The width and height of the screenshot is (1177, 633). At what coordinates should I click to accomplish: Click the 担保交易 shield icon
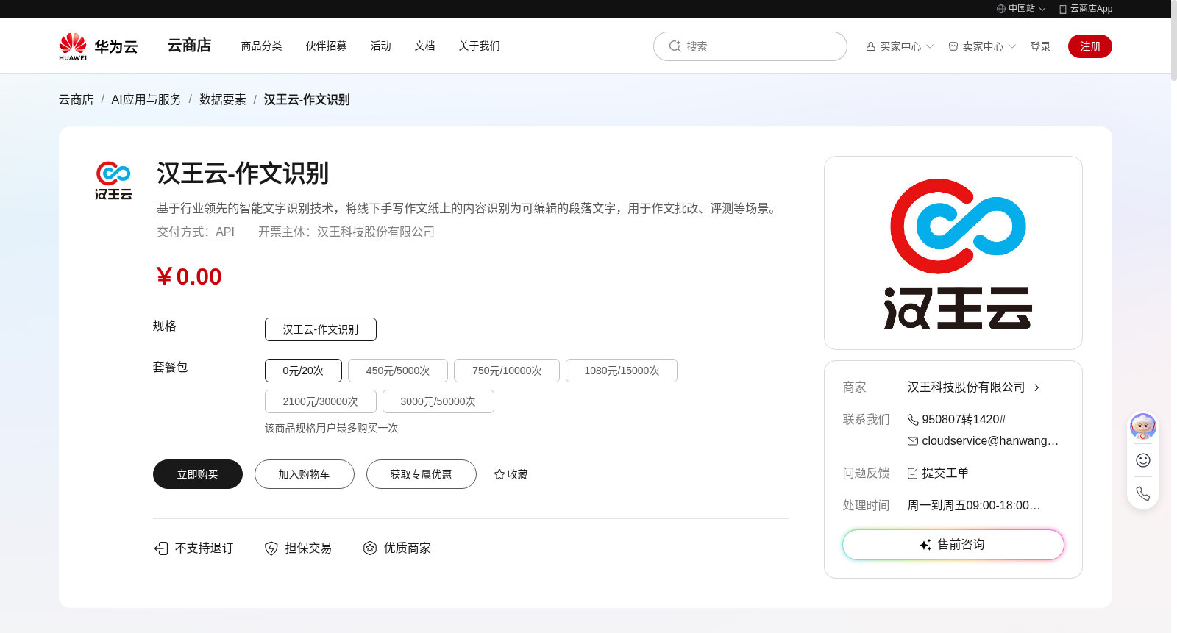pos(271,548)
